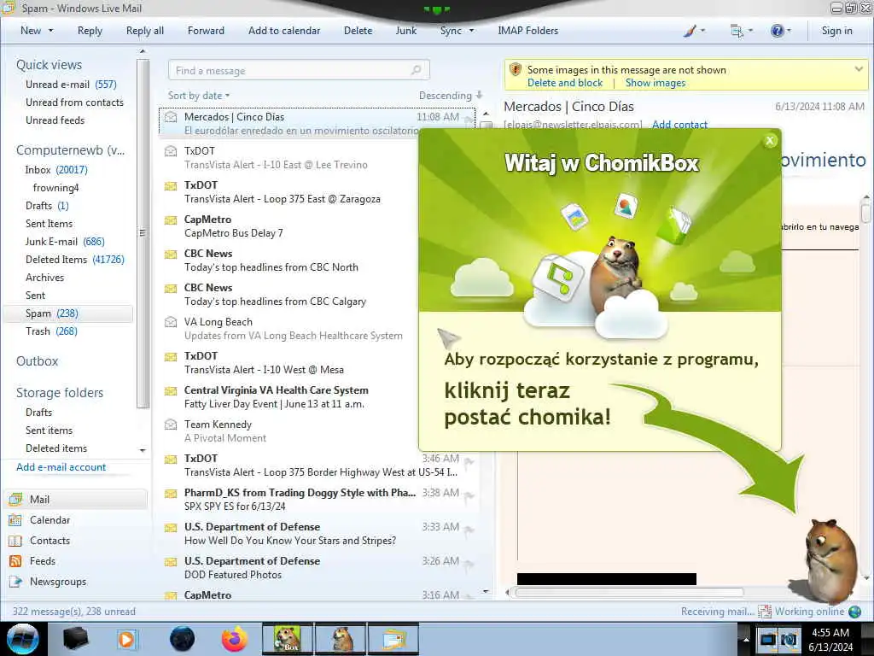Open the Sync dropdown arrow
The width and height of the screenshot is (874, 656).
tap(471, 31)
